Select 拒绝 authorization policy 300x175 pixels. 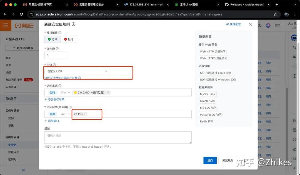[69, 39]
